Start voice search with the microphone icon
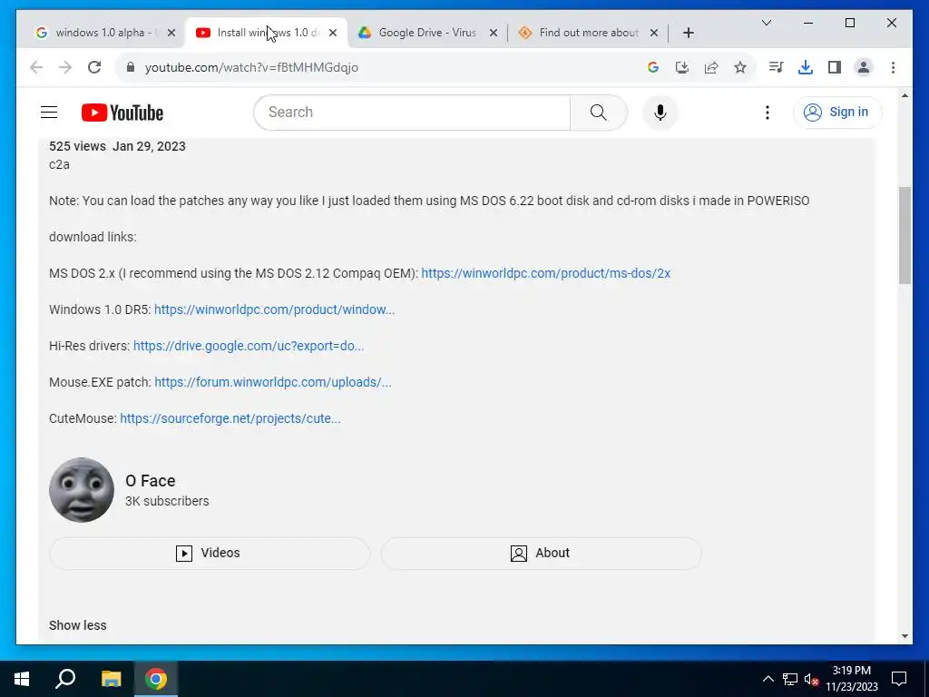 (x=660, y=112)
